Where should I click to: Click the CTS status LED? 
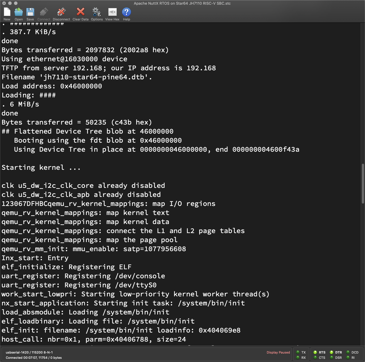coord(315,358)
